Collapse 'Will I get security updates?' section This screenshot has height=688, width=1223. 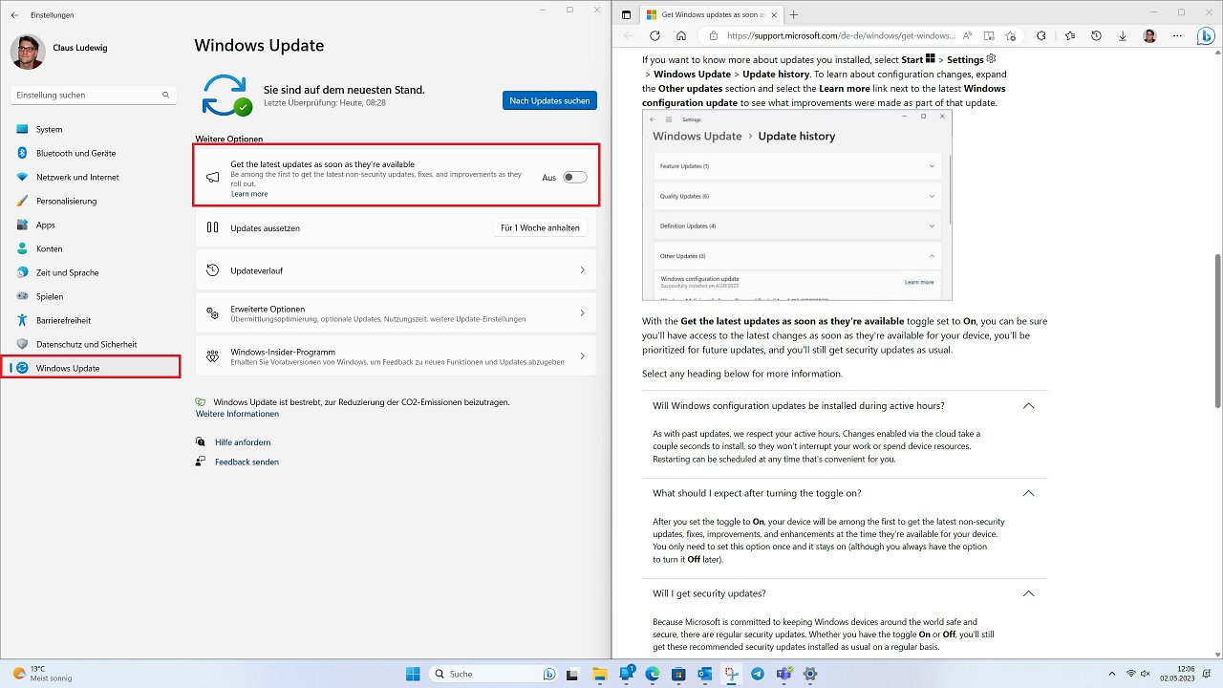point(1028,593)
